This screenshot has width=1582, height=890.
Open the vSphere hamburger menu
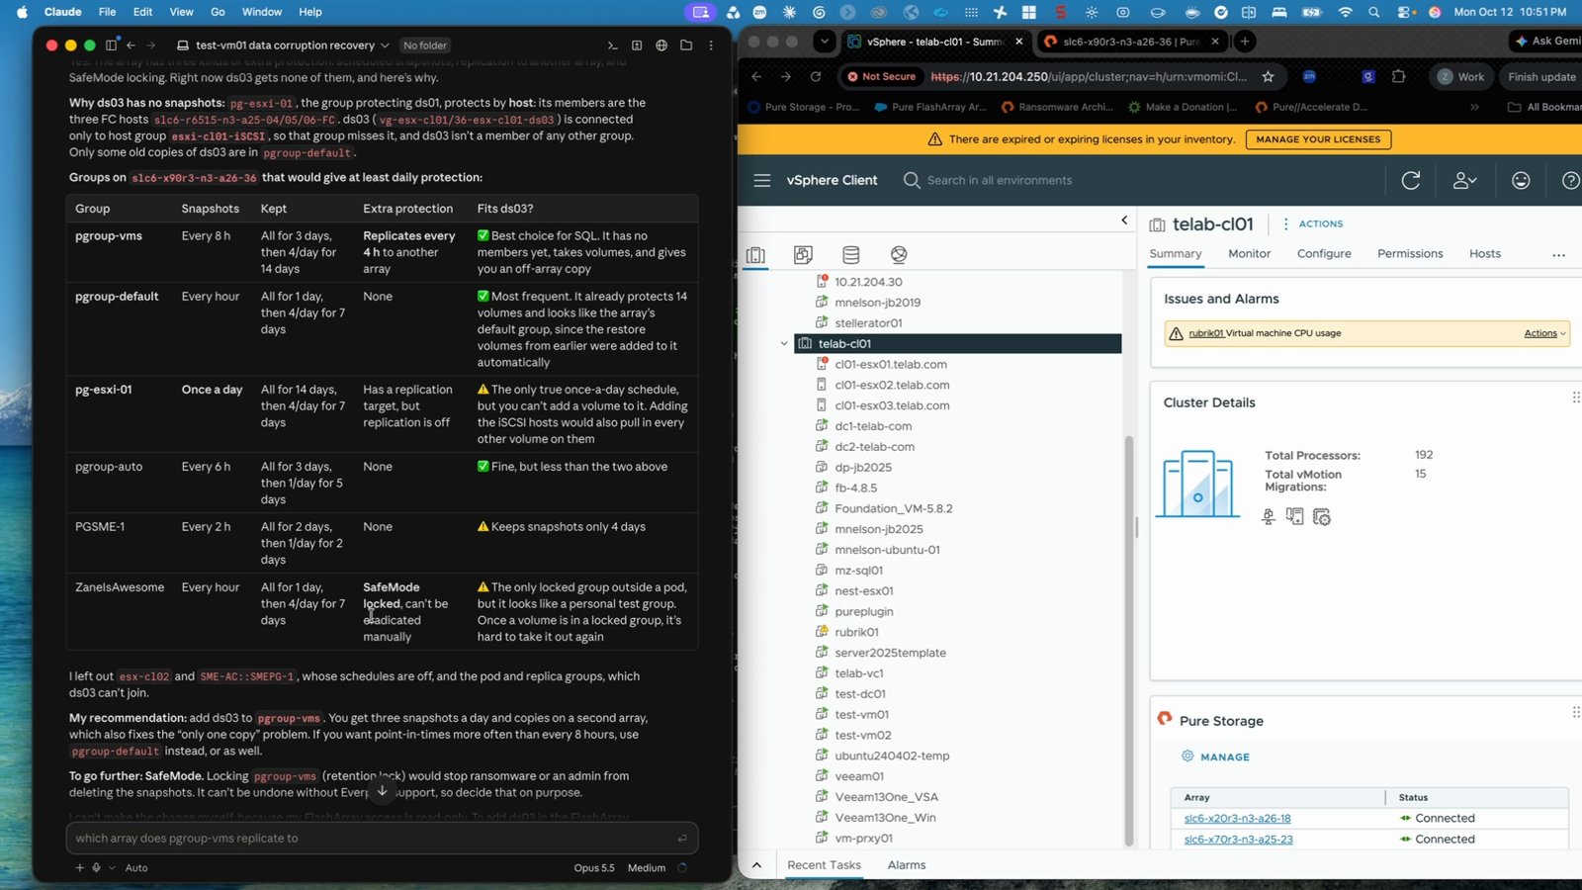(761, 180)
